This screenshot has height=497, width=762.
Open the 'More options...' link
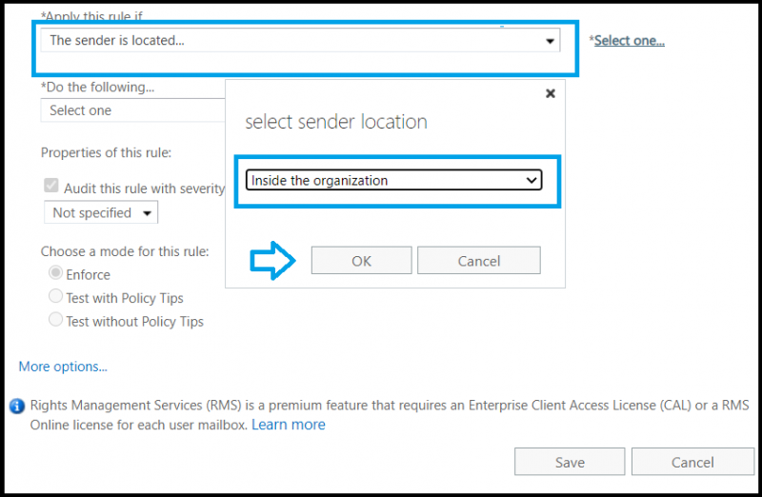[x=63, y=367]
